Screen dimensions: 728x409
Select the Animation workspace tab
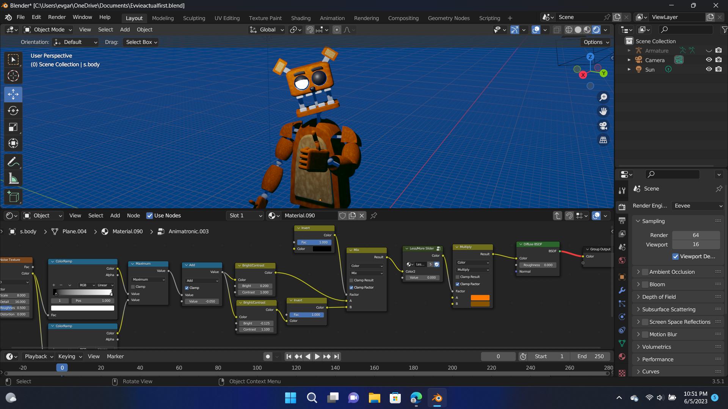coord(333,18)
